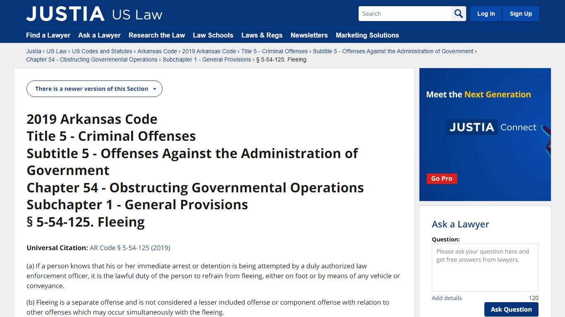Expand the newer version of this Section dropdown
Viewport: 565px width, 317px height.
tap(94, 89)
